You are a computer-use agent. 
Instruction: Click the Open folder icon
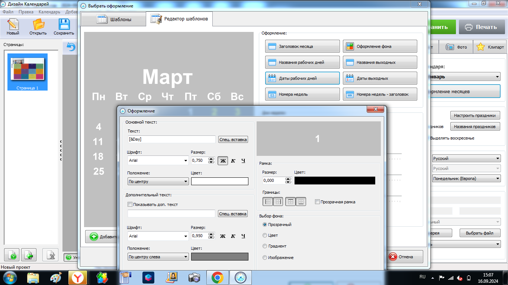38,27
